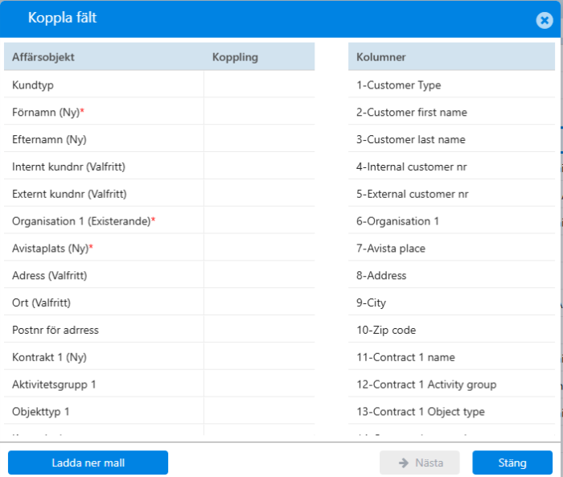Select Organisation 1 (Existerande) row
This screenshot has height=477, width=563.
159,221
